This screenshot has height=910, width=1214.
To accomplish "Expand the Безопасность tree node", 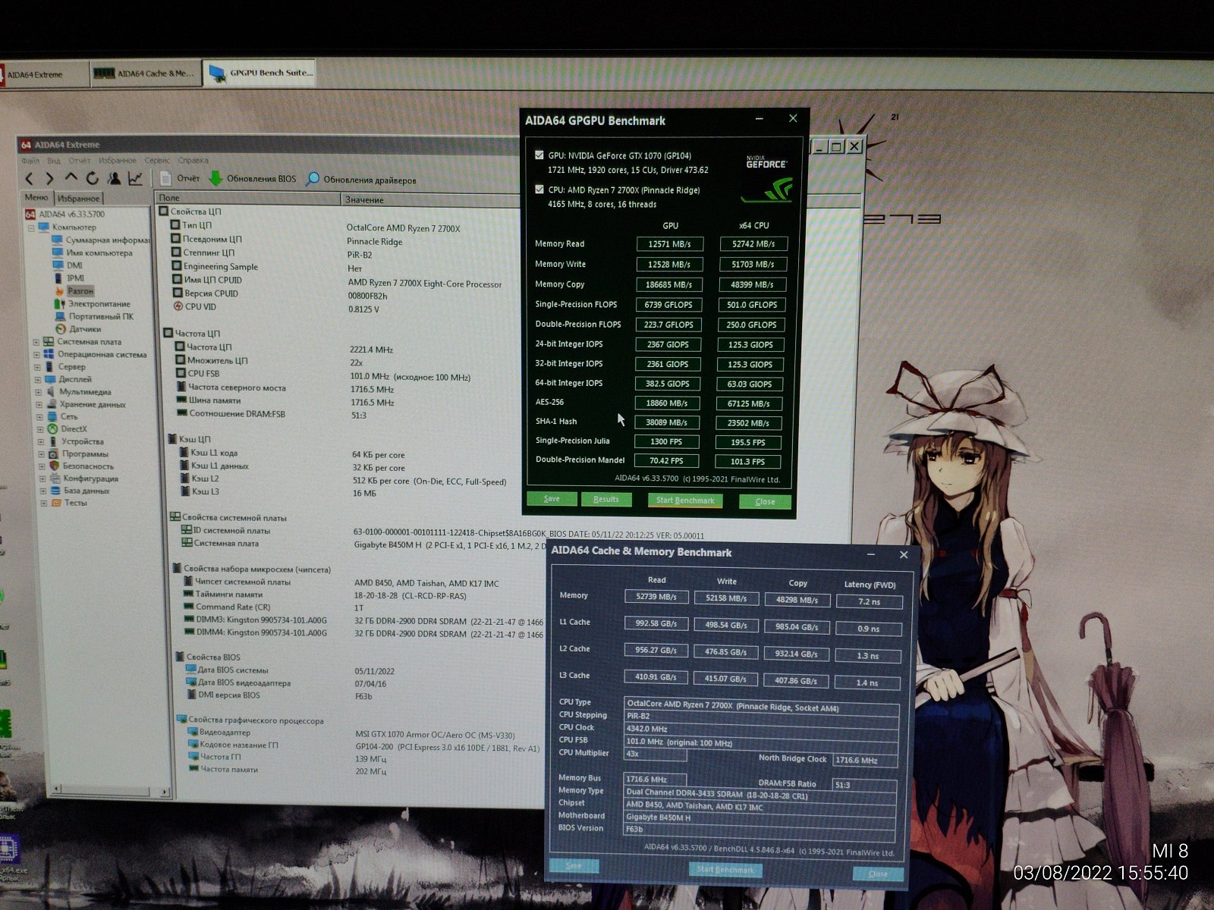I will tap(42, 466).
